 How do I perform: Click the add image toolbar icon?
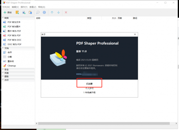tap(24, 12)
